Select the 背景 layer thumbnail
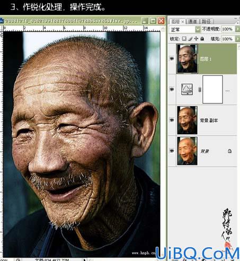Viewport: 240px width, 261px height. (x=187, y=151)
